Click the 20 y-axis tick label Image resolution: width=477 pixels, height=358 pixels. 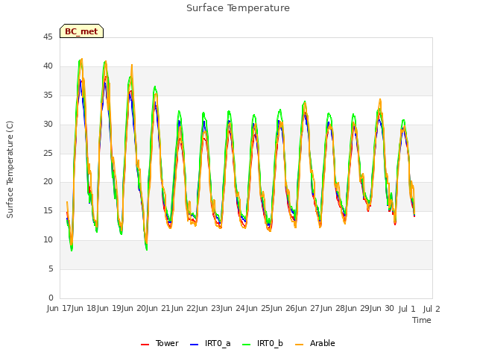click(x=48, y=182)
